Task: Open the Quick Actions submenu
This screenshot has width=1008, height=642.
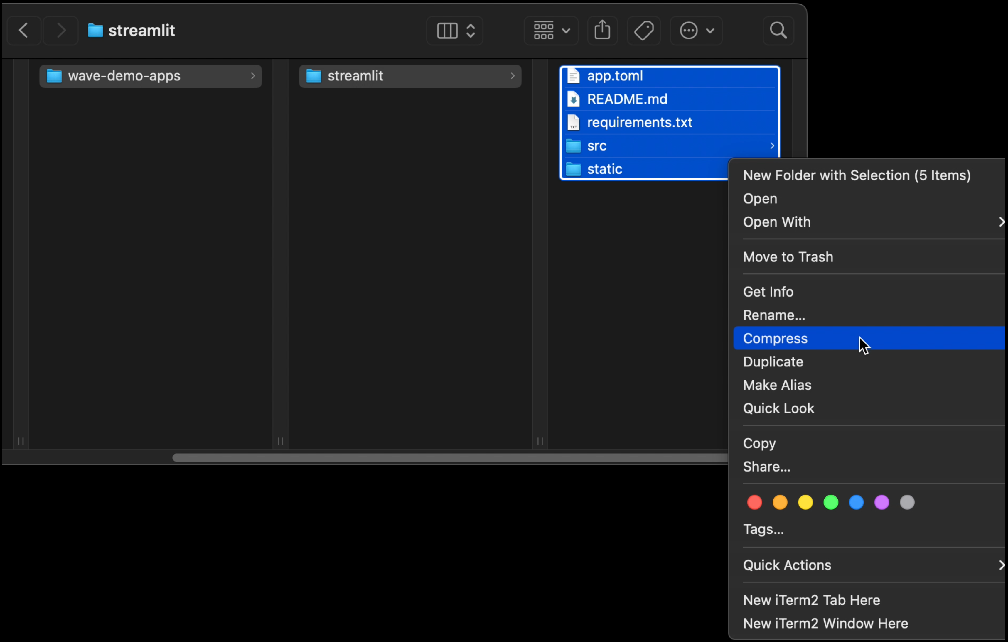Action: [x=869, y=565]
